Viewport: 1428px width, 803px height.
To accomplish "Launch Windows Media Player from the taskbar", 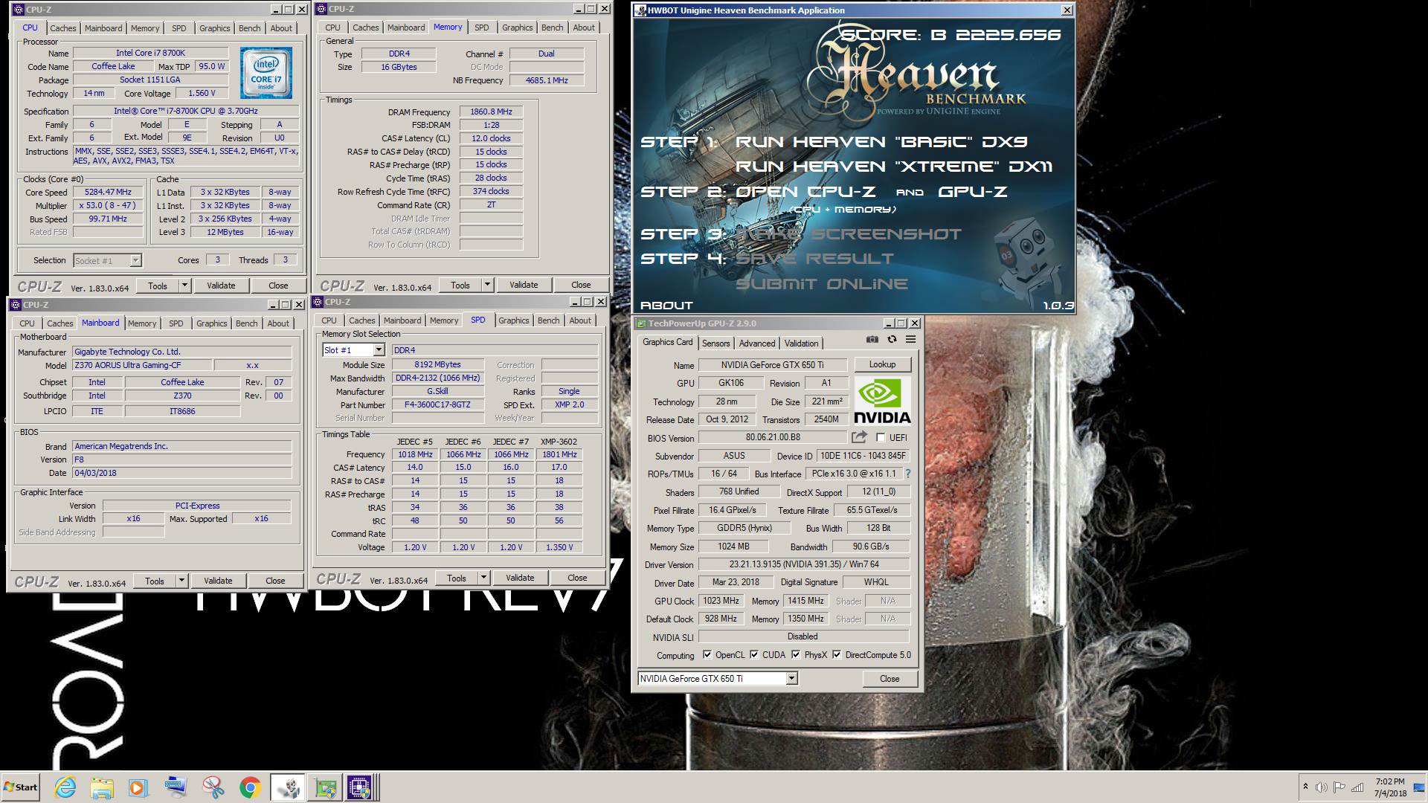I will pyautogui.click(x=138, y=787).
